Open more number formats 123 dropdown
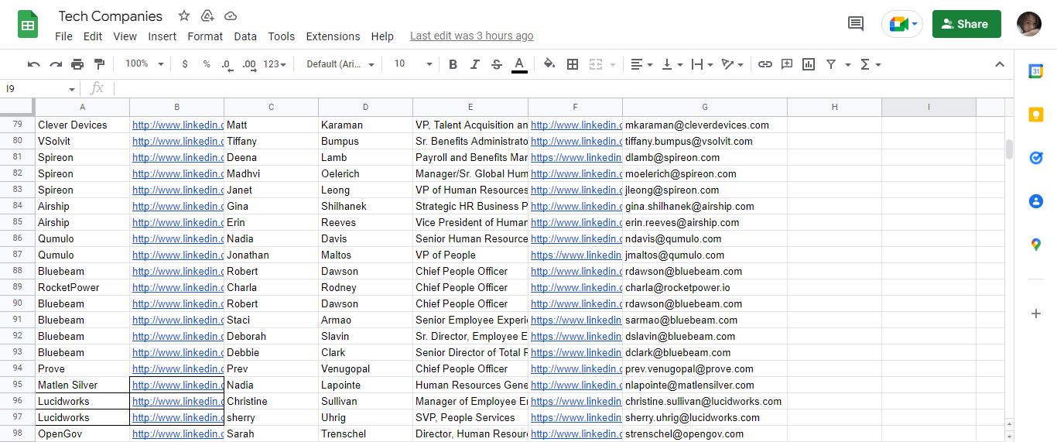Screen dimensions: 1057x442 275,64
